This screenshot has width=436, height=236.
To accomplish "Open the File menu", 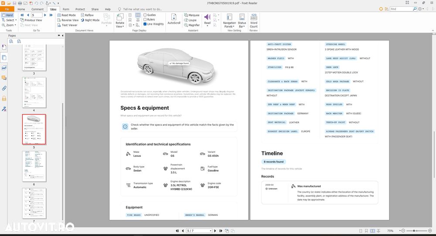I will (7, 9).
